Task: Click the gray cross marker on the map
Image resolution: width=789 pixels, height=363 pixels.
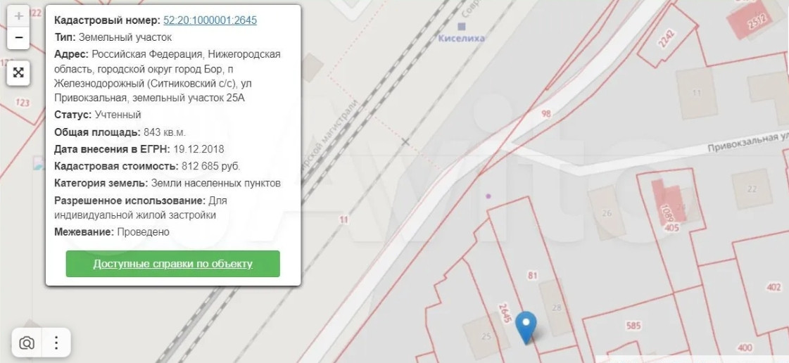Action: (405, 142)
